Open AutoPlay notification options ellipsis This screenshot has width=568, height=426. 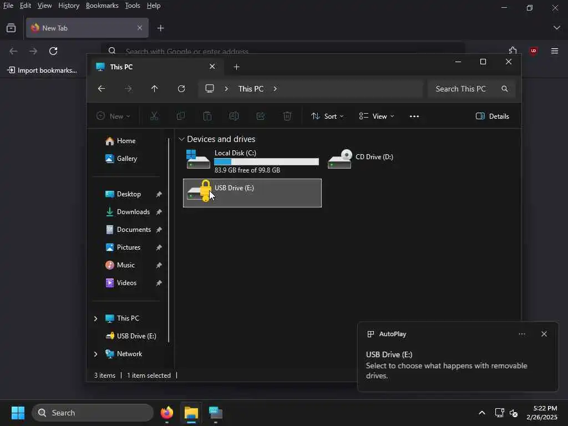tap(522, 334)
